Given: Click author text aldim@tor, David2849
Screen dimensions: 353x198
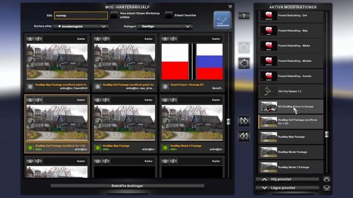Looking at the screenshot, I should tap(73, 89).
